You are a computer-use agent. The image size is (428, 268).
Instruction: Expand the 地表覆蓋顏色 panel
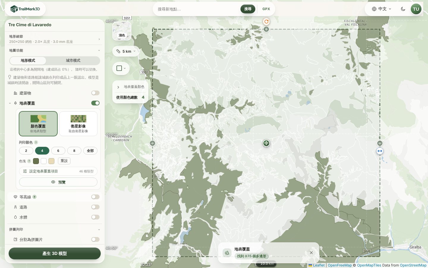[130, 87]
